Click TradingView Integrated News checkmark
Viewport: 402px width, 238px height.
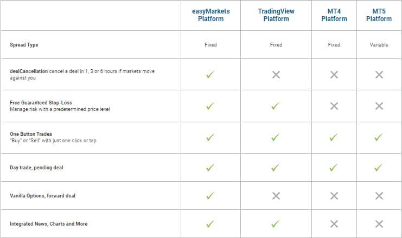click(x=276, y=224)
